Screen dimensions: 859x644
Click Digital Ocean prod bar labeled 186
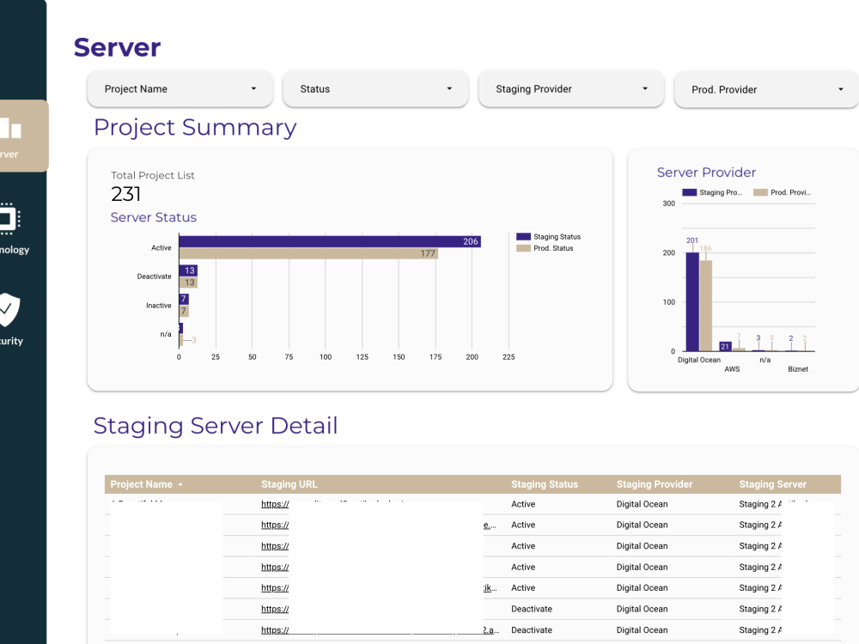click(705, 306)
